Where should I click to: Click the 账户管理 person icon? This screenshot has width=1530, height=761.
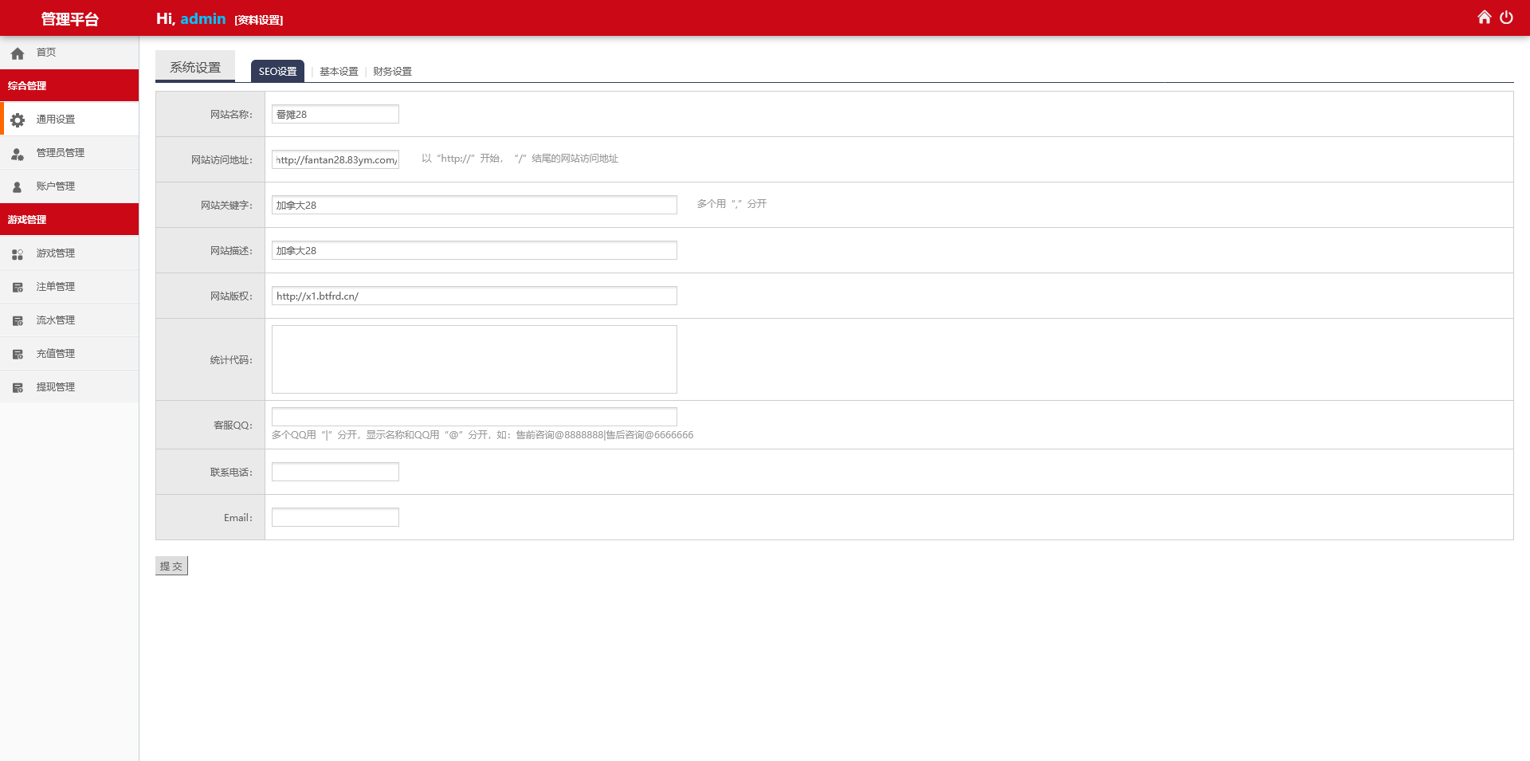18,186
